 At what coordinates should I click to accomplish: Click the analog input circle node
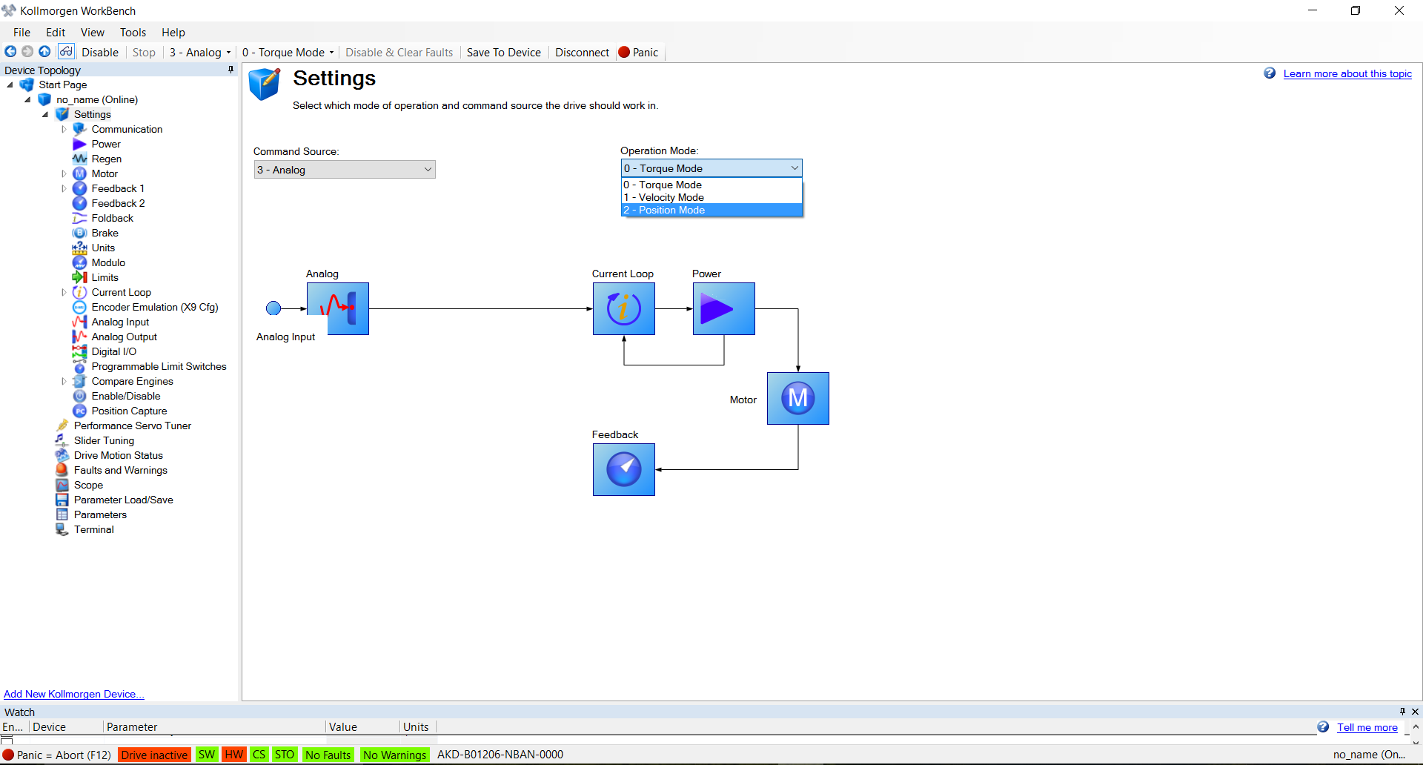click(x=273, y=308)
